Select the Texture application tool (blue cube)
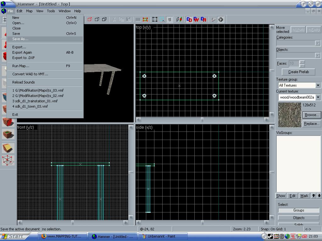The image size is (322, 241). (x=4, y=97)
